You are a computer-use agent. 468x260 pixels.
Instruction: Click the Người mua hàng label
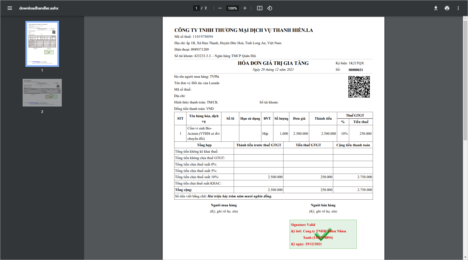tap(224, 205)
